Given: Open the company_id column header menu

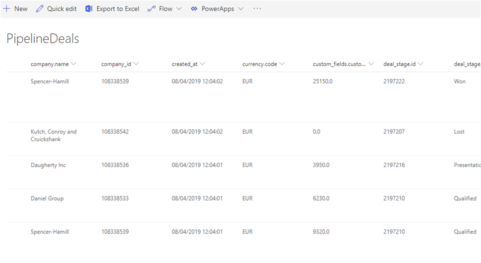Looking at the screenshot, I should (136, 64).
